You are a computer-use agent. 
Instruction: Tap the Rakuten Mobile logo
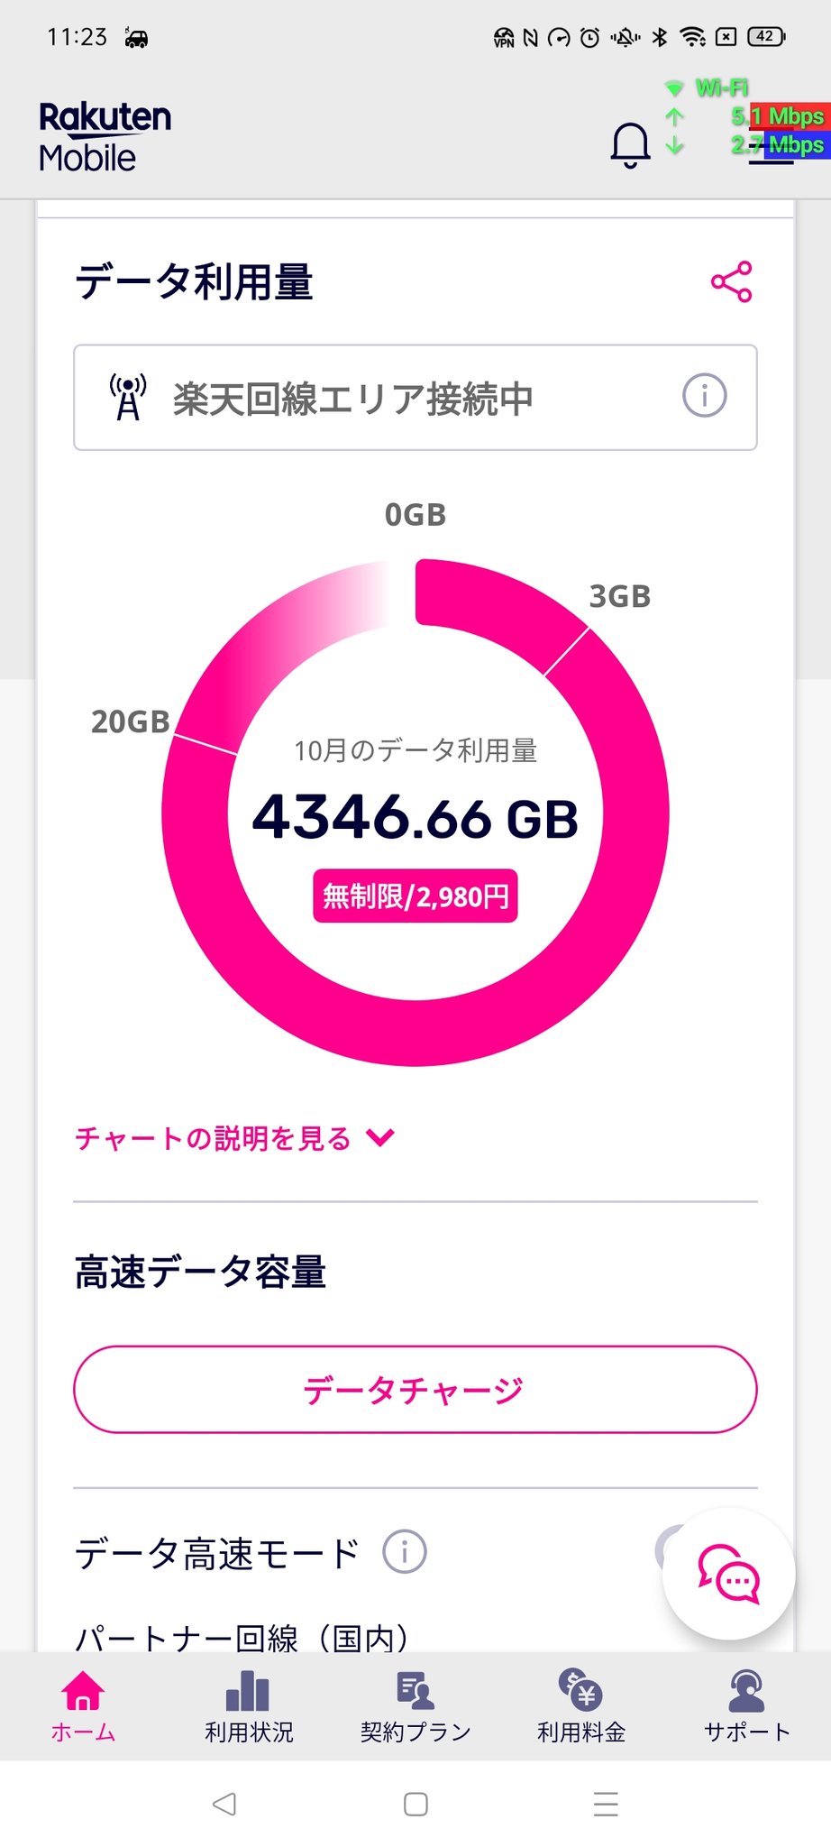tap(105, 137)
